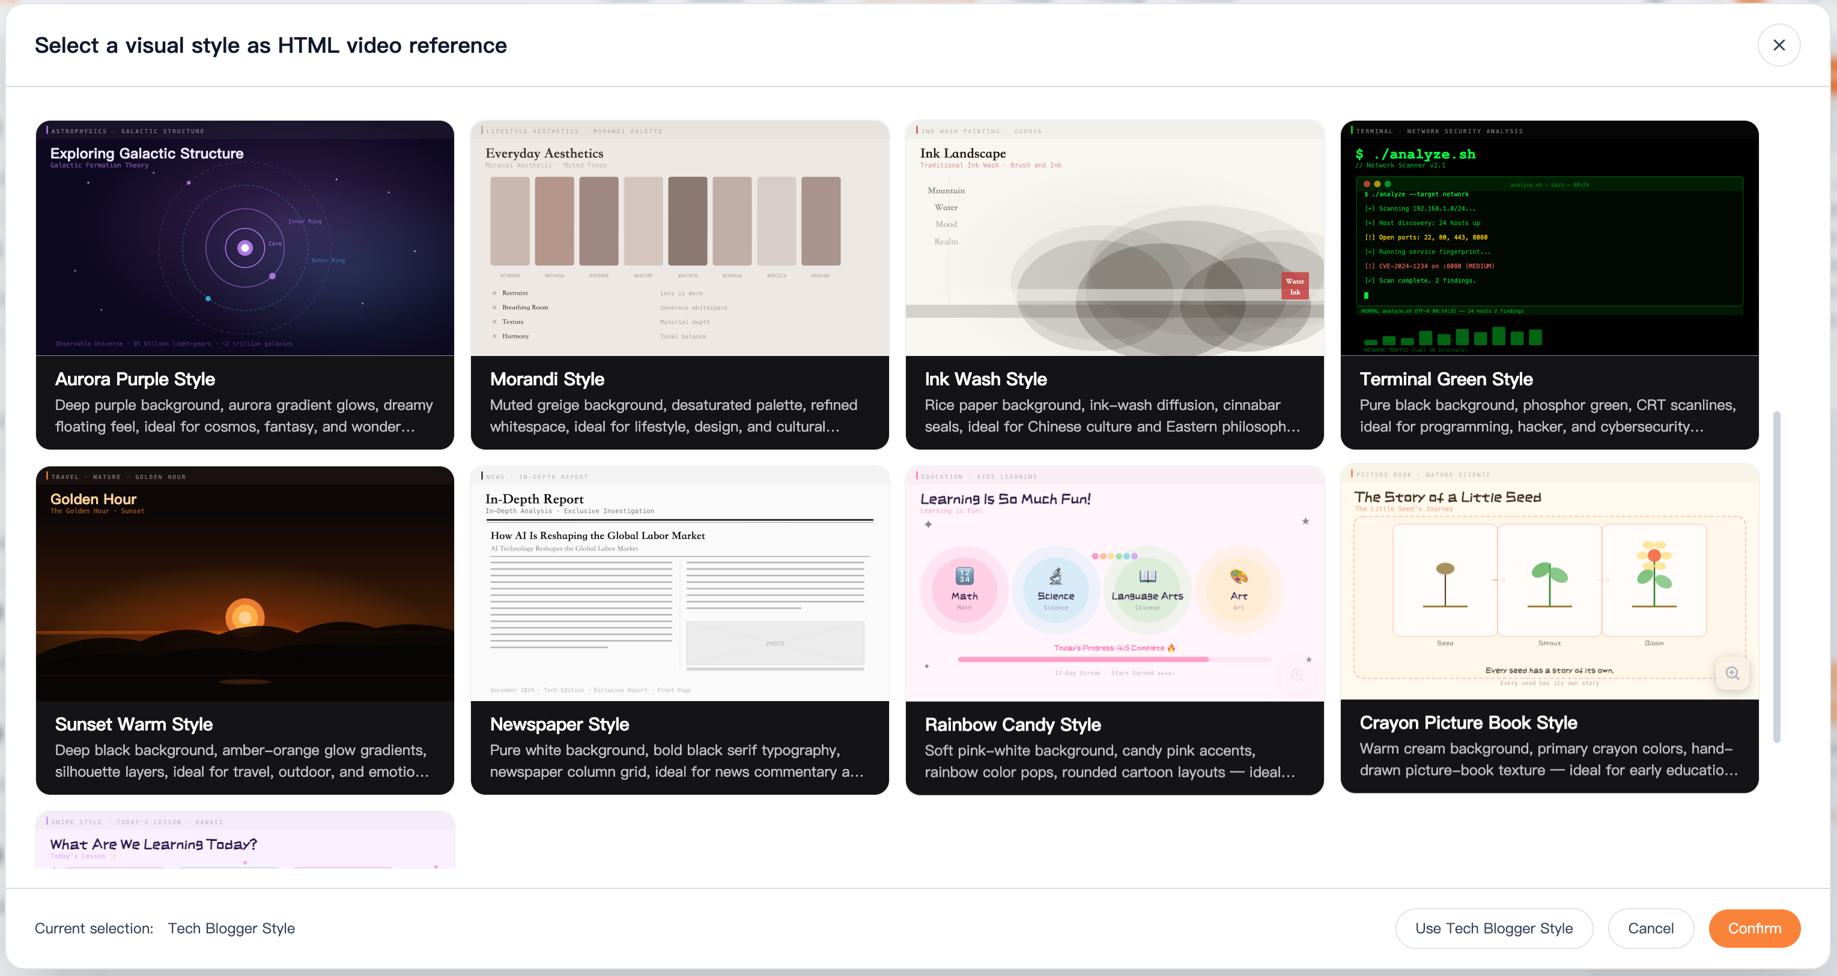Click the Seed panel in crayon preview
Viewport: 1837px width, 976px height.
(1445, 580)
